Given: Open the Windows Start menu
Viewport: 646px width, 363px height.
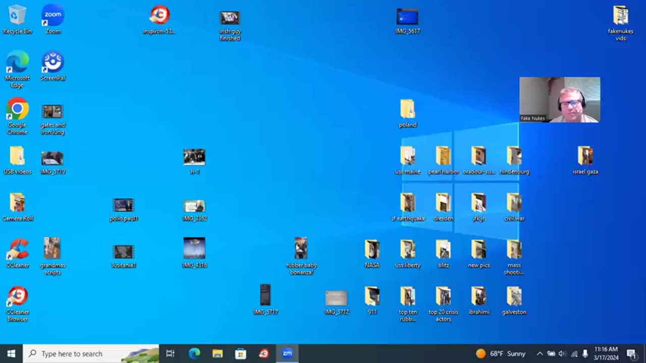Looking at the screenshot, I should click(11, 353).
